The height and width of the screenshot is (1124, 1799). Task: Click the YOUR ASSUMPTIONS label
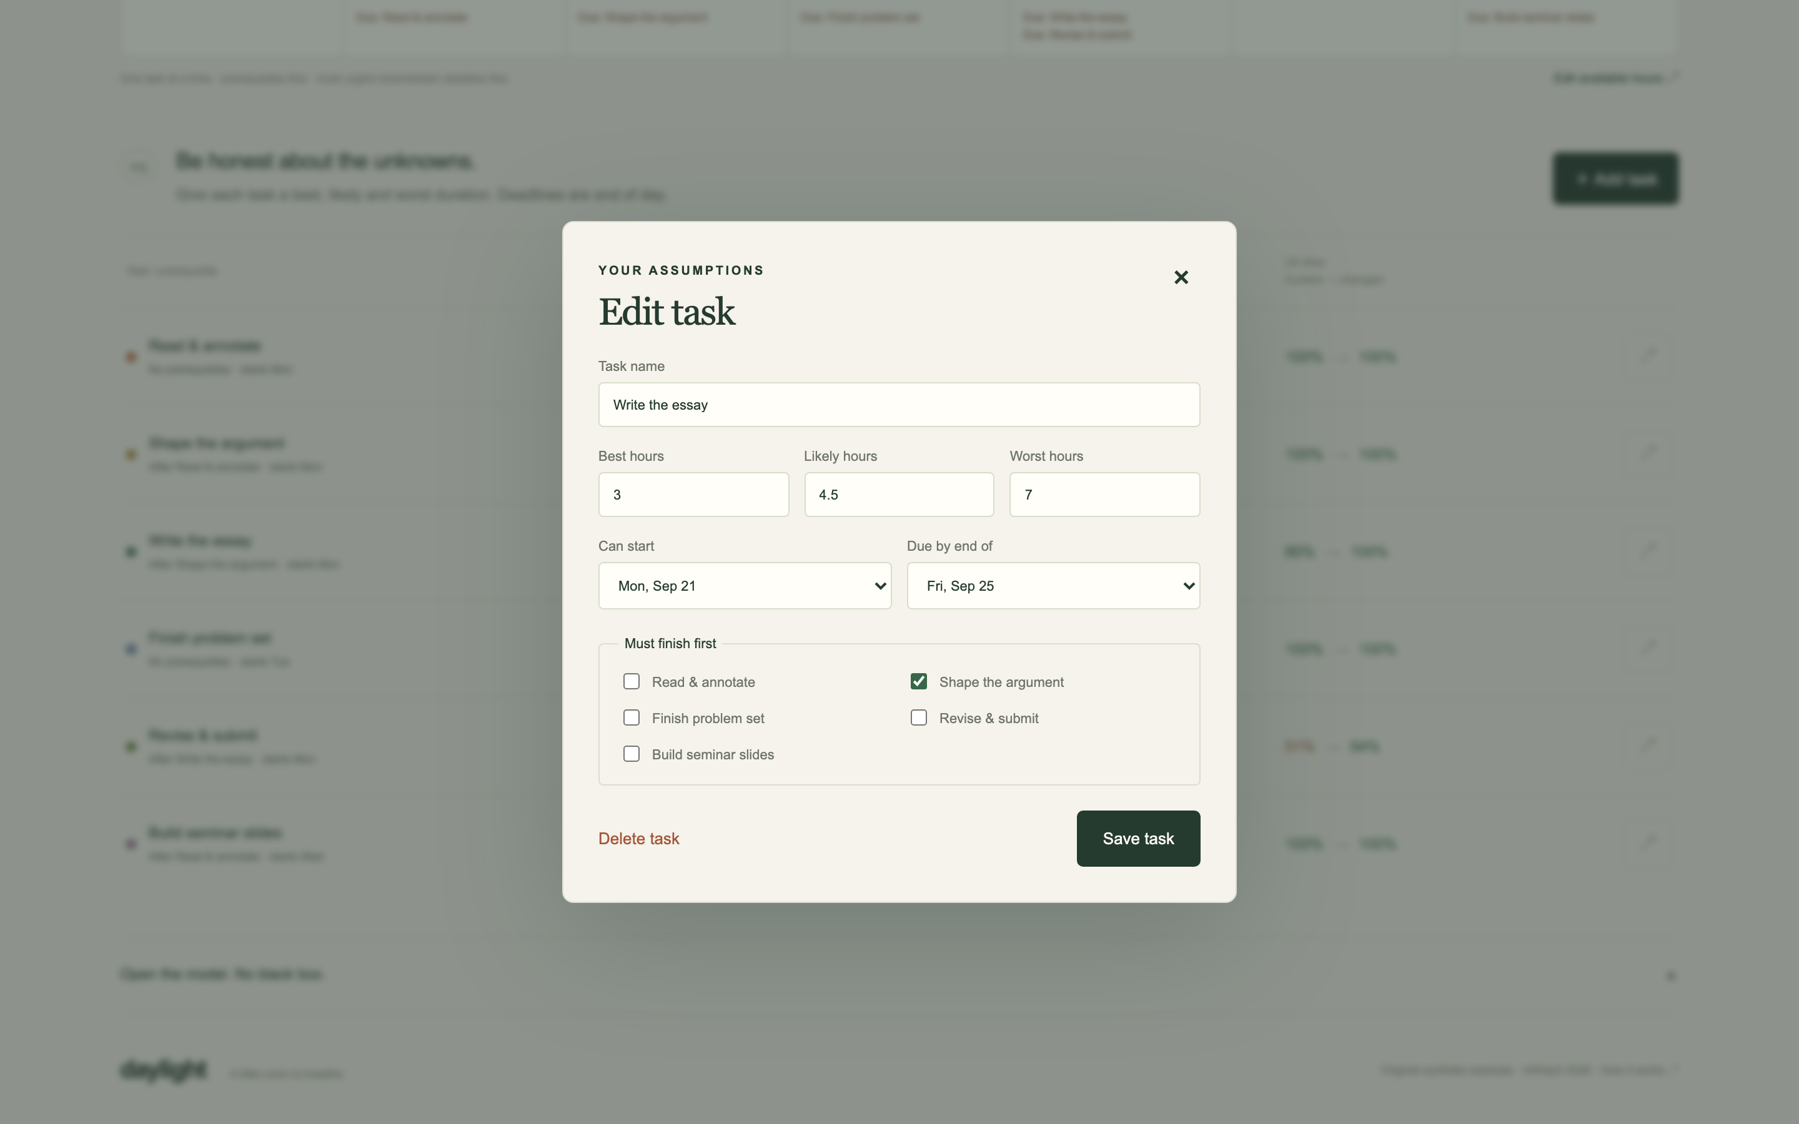tap(681, 270)
